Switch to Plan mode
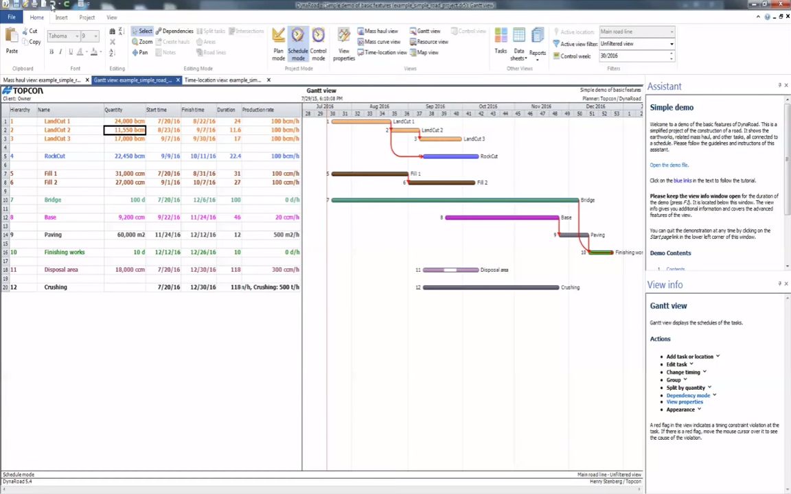791x494 pixels. tap(279, 45)
